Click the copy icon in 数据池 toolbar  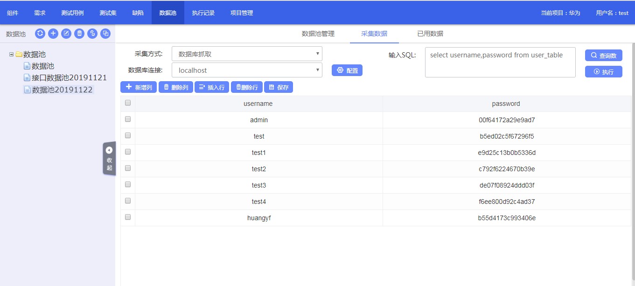(x=106, y=34)
